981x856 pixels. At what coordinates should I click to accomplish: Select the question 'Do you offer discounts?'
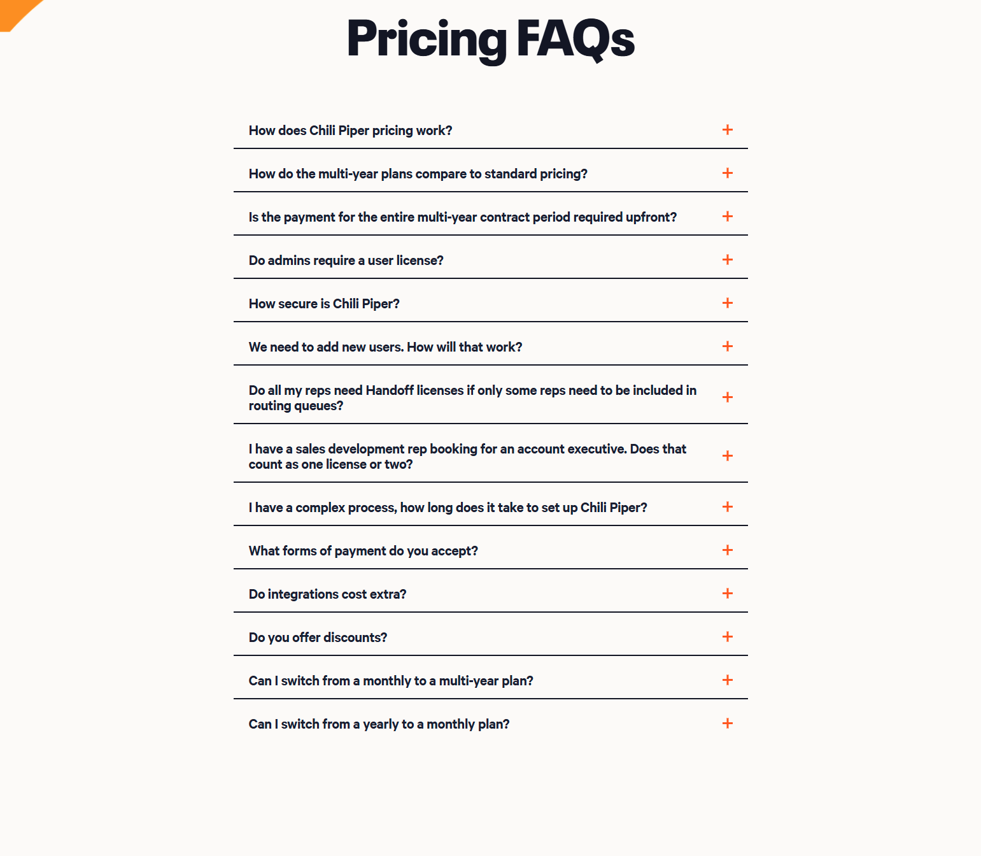[317, 636]
